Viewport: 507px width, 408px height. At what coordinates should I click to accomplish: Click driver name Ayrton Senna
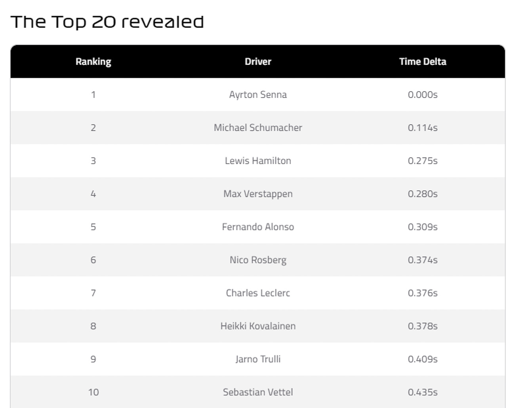(258, 95)
